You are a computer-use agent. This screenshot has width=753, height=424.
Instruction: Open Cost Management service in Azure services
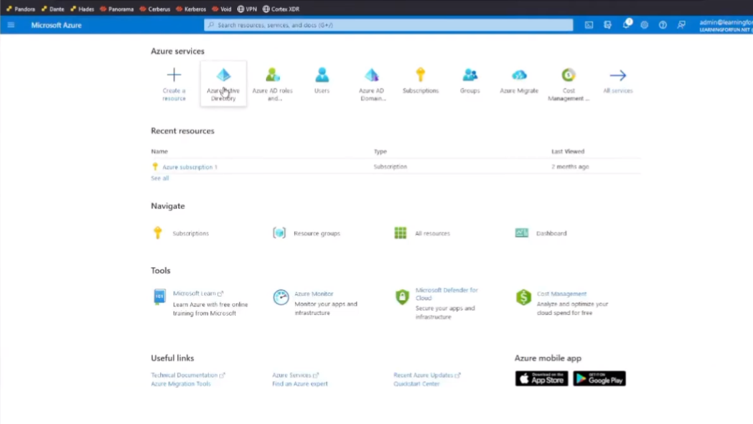point(569,84)
